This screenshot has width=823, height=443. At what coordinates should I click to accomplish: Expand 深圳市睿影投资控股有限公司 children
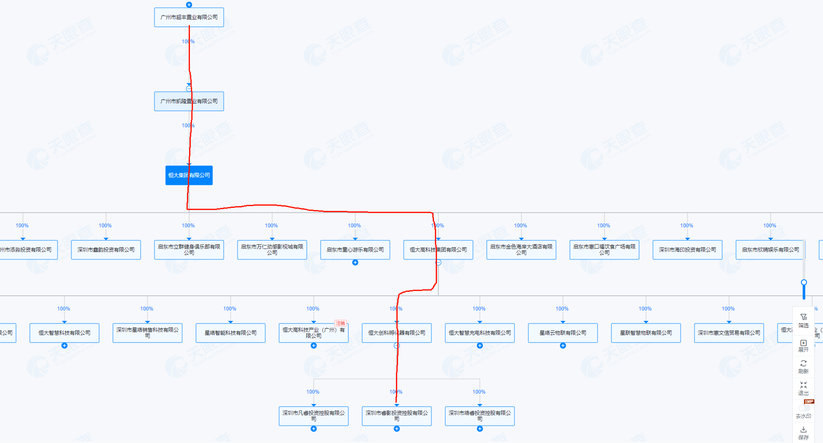pyautogui.click(x=397, y=429)
